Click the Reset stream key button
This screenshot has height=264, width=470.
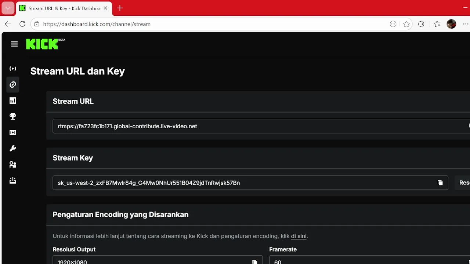(463, 183)
